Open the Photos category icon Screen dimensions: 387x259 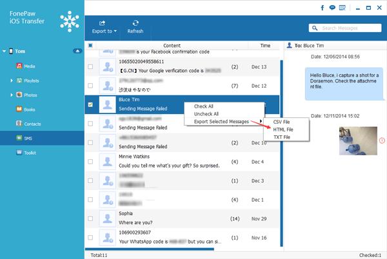tap(19, 95)
